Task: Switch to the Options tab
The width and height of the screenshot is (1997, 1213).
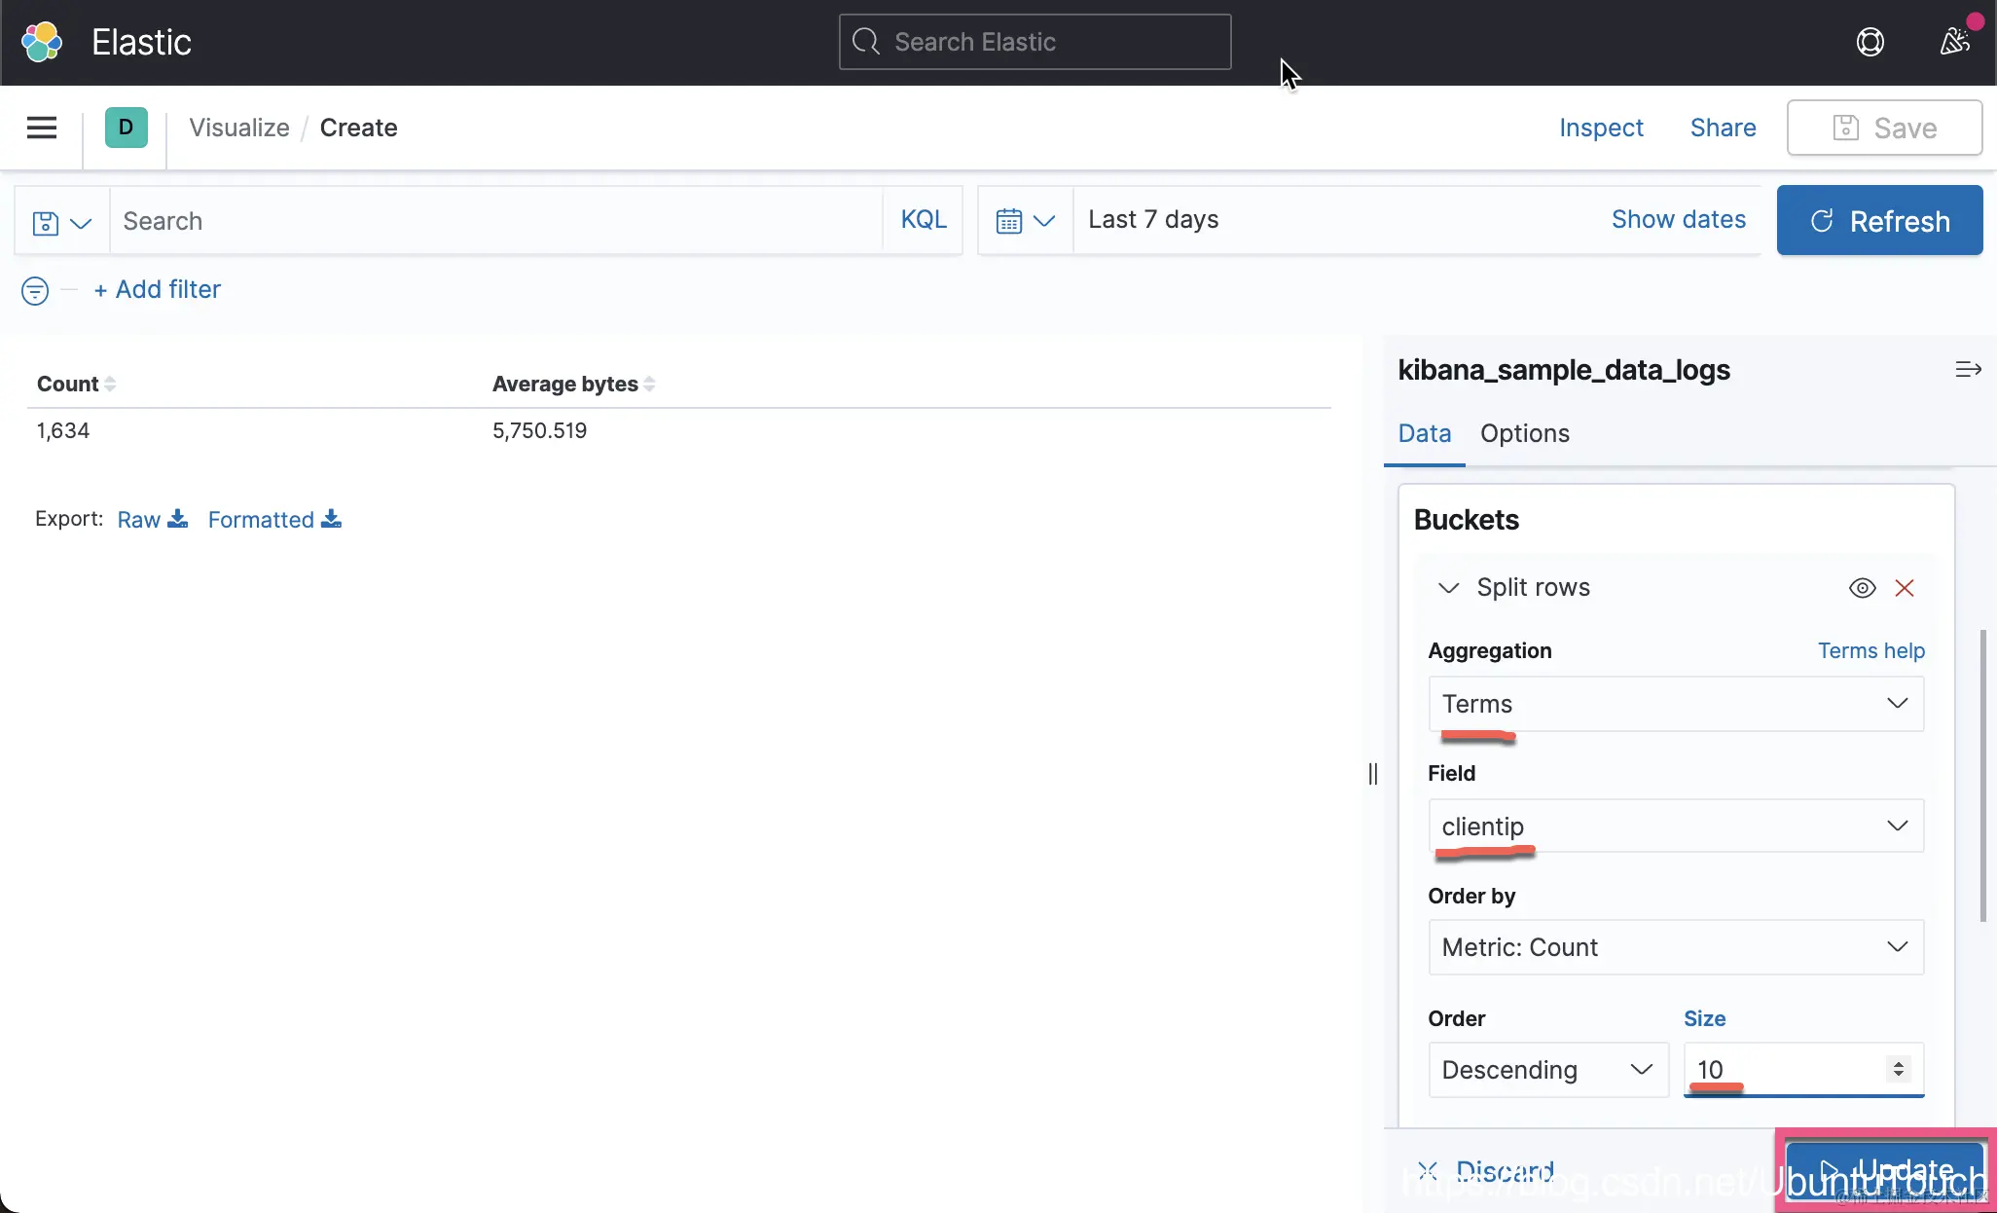Action: click(x=1524, y=433)
